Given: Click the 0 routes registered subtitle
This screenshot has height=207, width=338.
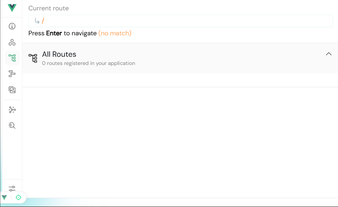Looking at the screenshot, I should coord(89,63).
